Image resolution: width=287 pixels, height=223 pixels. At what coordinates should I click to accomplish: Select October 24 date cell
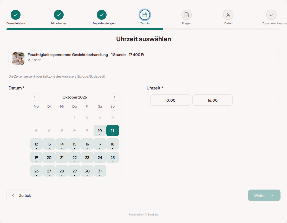[x=100, y=157]
